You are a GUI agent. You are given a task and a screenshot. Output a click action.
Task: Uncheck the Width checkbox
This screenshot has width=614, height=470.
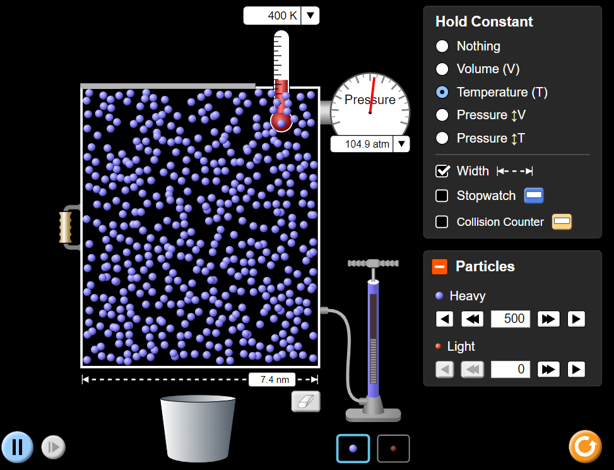[x=442, y=171]
